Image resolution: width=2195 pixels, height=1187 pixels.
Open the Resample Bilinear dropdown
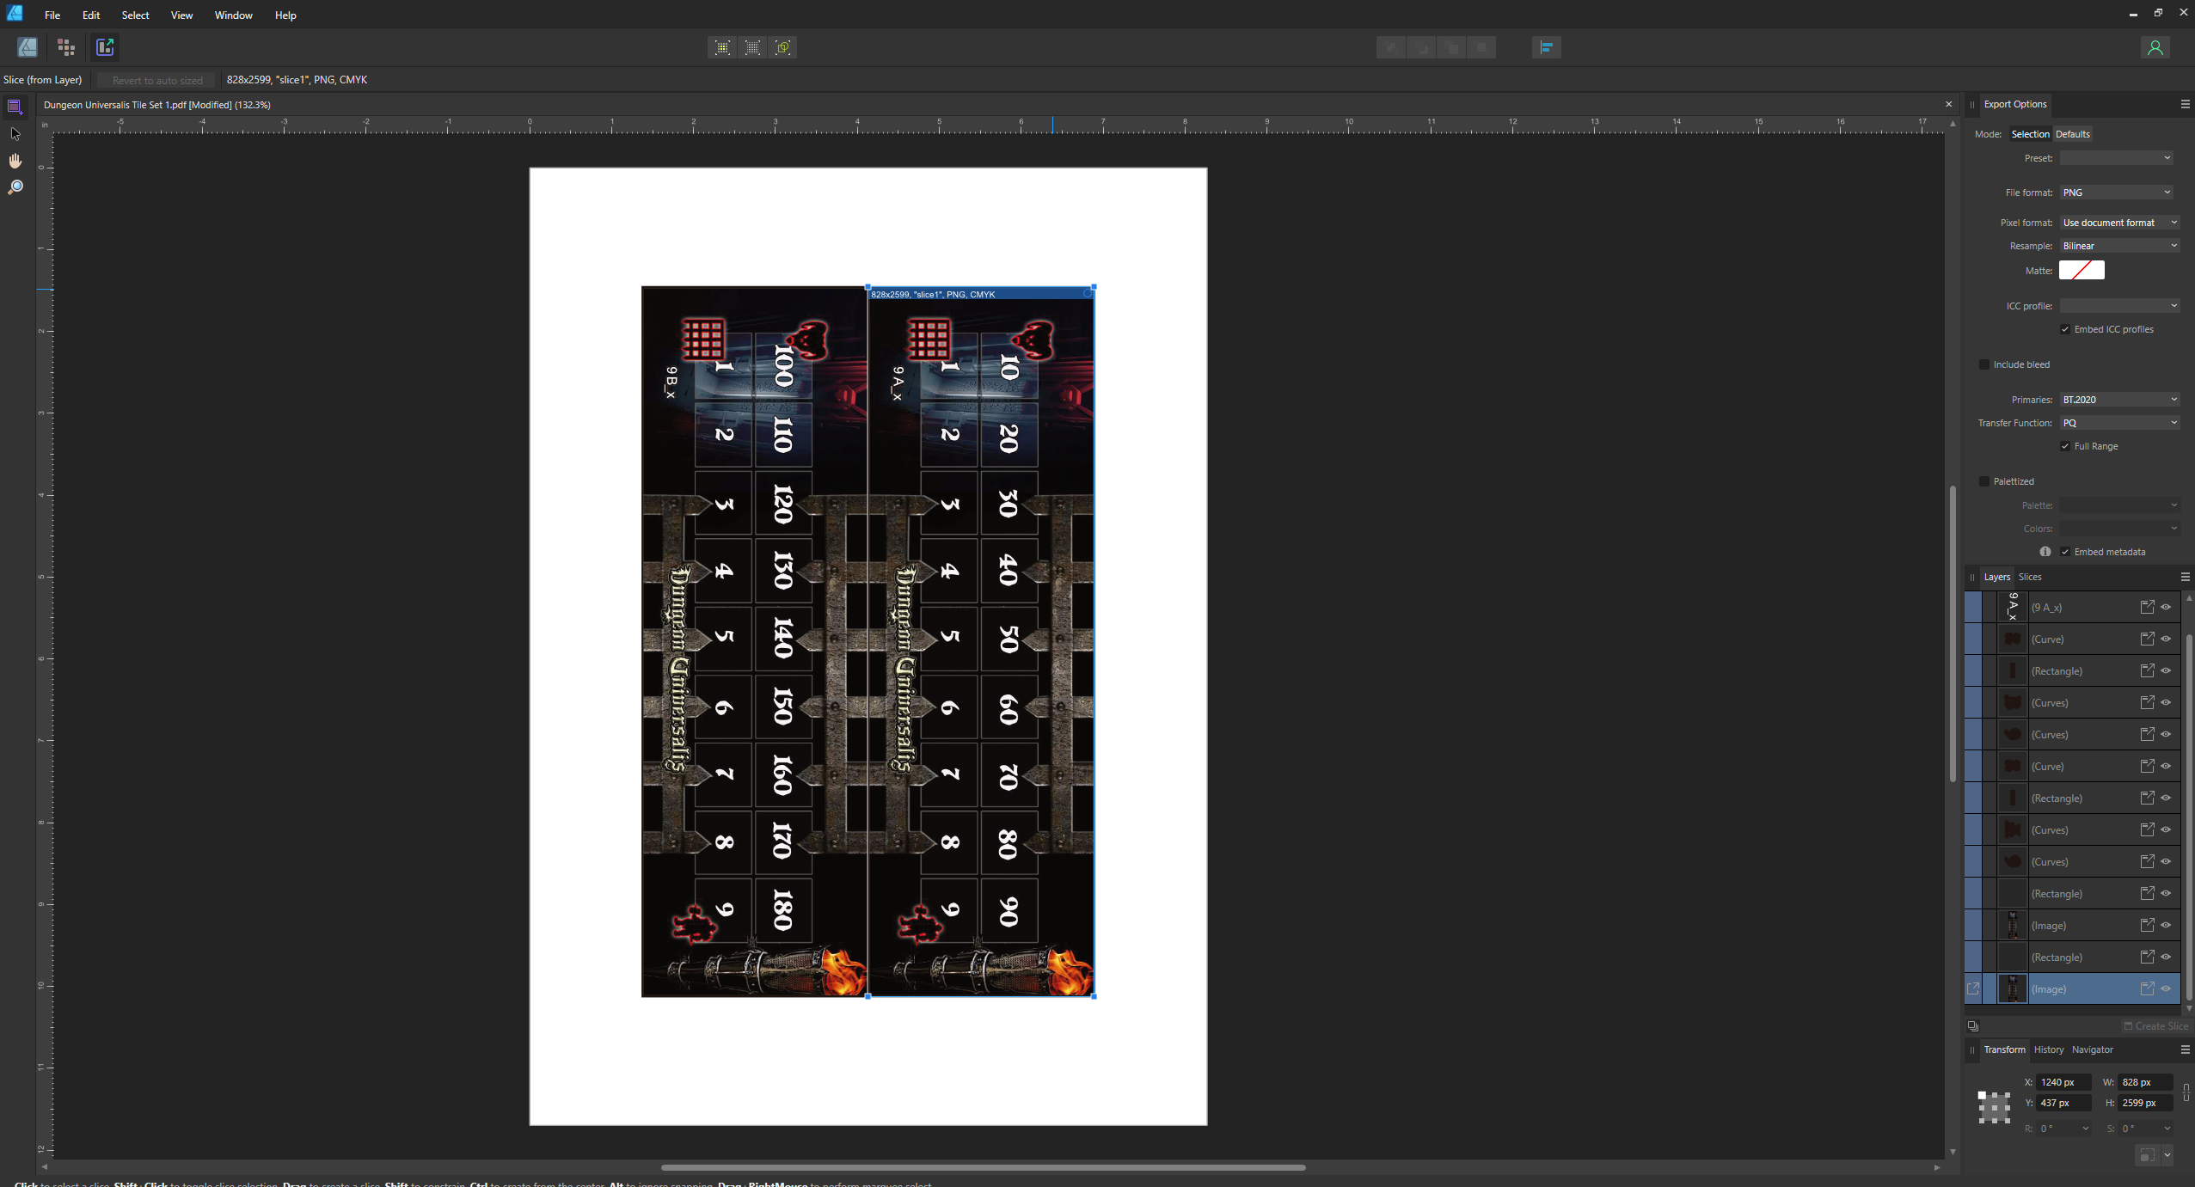2119,246
